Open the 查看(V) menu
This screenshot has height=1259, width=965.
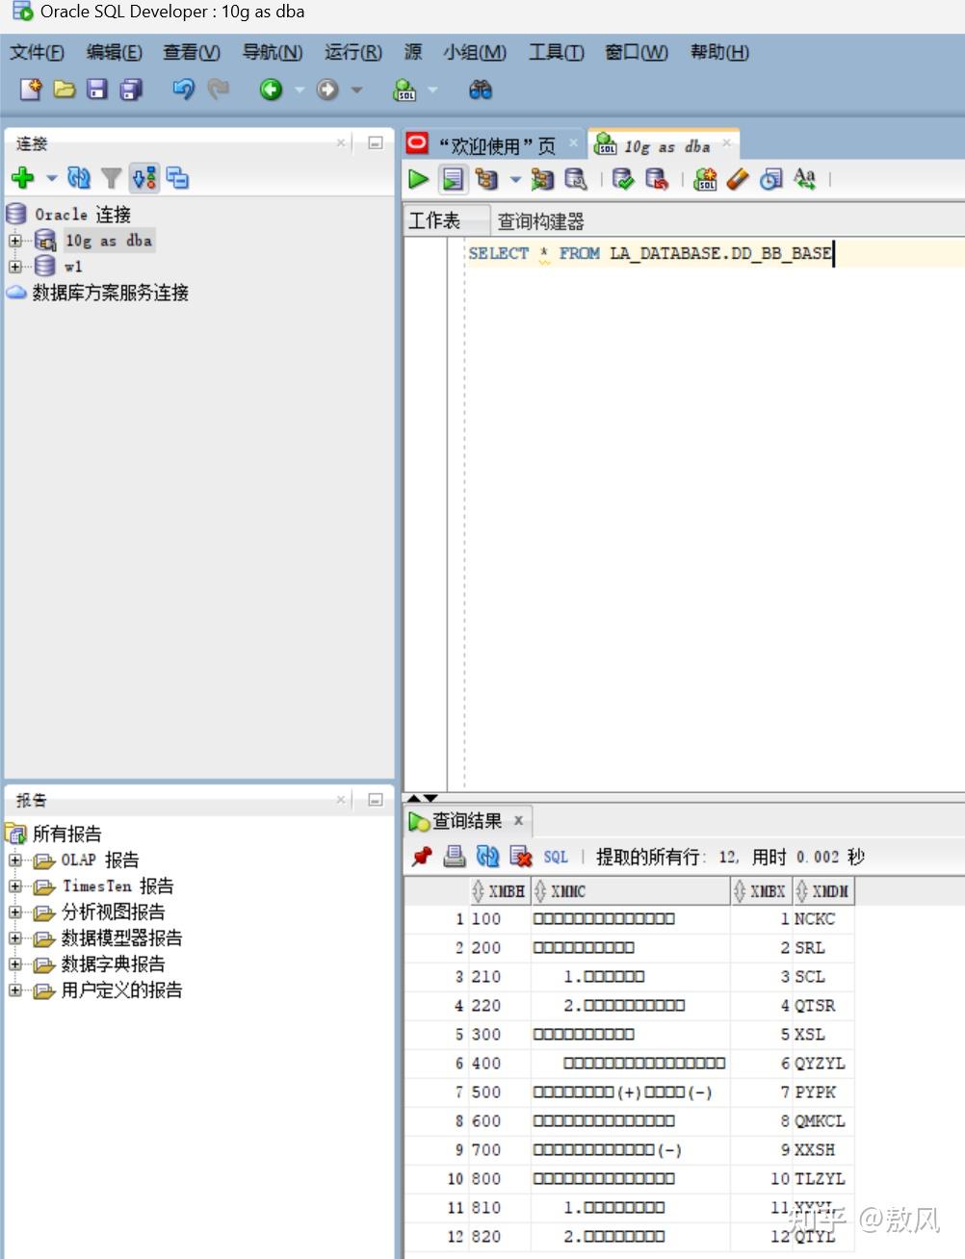tap(191, 52)
